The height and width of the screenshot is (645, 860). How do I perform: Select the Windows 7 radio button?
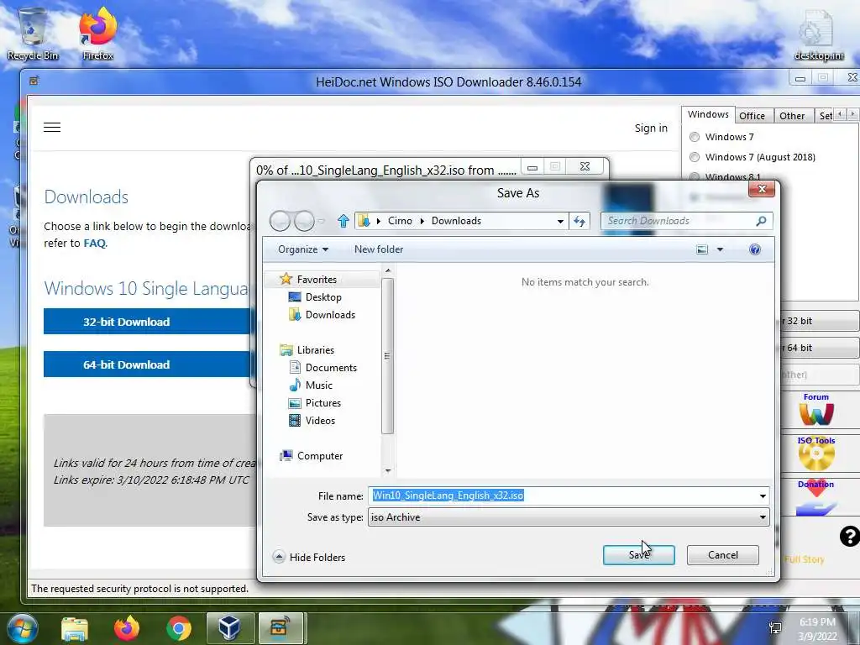point(695,137)
